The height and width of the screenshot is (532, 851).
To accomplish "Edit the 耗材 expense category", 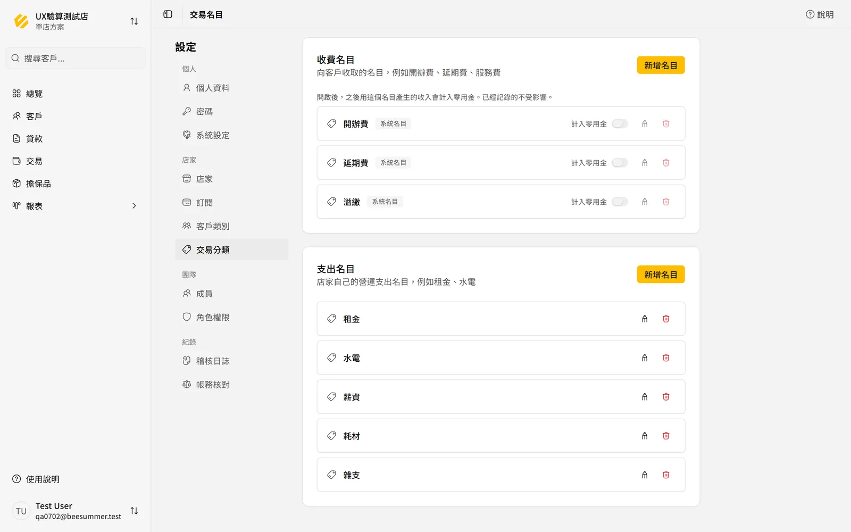I will 645,436.
